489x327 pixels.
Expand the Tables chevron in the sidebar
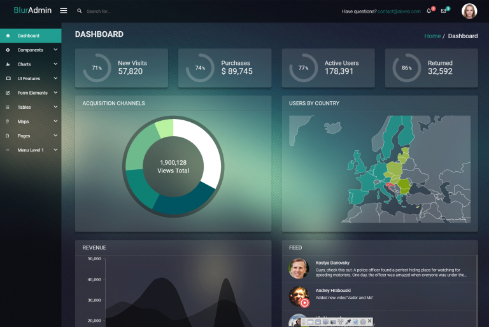pos(55,107)
